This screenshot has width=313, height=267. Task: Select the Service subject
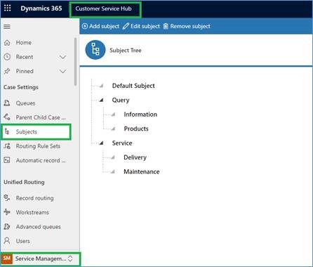click(x=122, y=143)
